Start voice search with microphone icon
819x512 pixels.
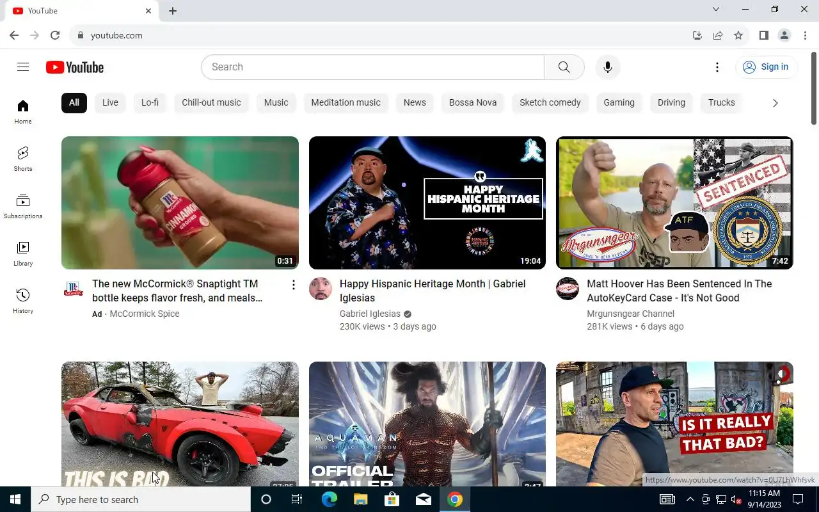coord(608,67)
